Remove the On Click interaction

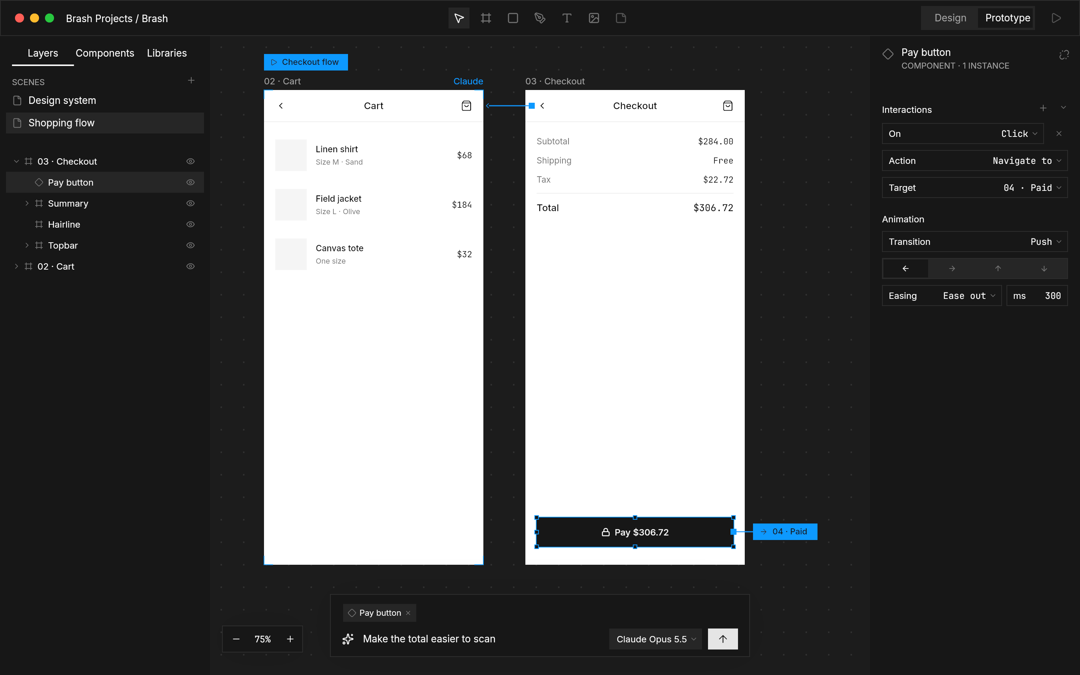pyautogui.click(x=1059, y=133)
